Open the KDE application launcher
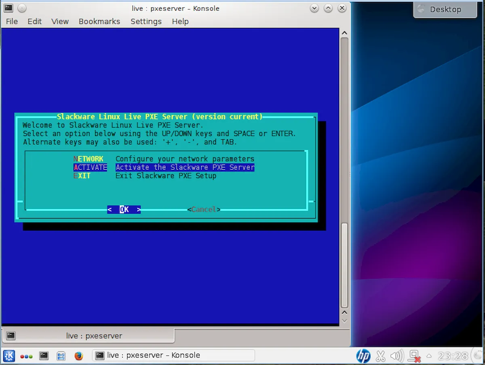485x365 pixels. 9,356
